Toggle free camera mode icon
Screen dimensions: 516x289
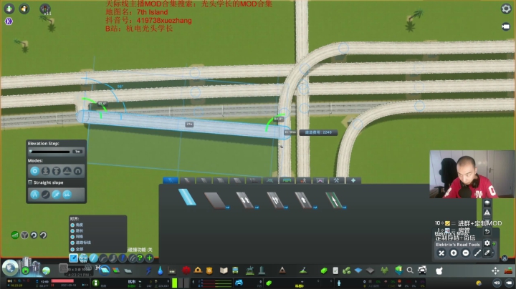coord(506,26)
